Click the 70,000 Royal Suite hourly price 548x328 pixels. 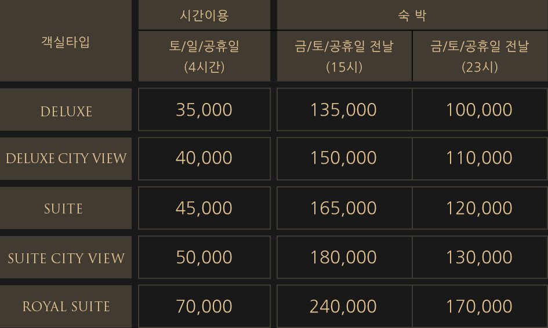tap(205, 307)
